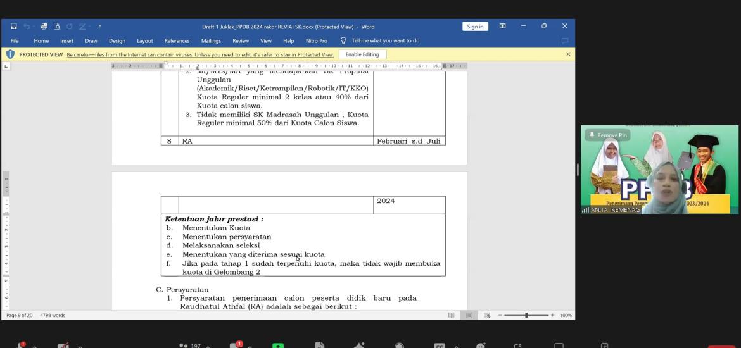Image resolution: width=741 pixels, height=348 pixels.
Task: Switch to Web Layout view
Action: click(x=486, y=315)
